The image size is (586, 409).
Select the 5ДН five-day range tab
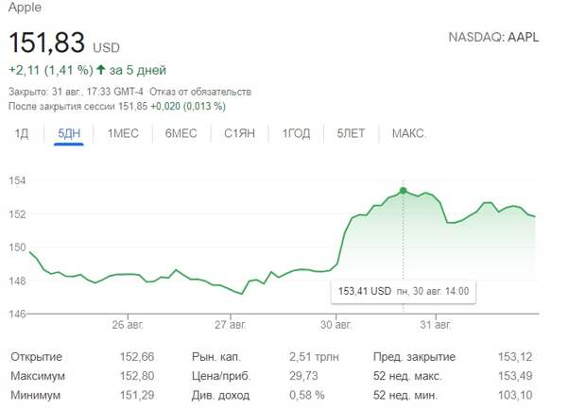(x=69, y=133)
